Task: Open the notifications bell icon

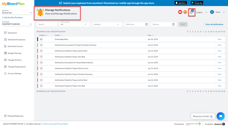Action: 191,12
